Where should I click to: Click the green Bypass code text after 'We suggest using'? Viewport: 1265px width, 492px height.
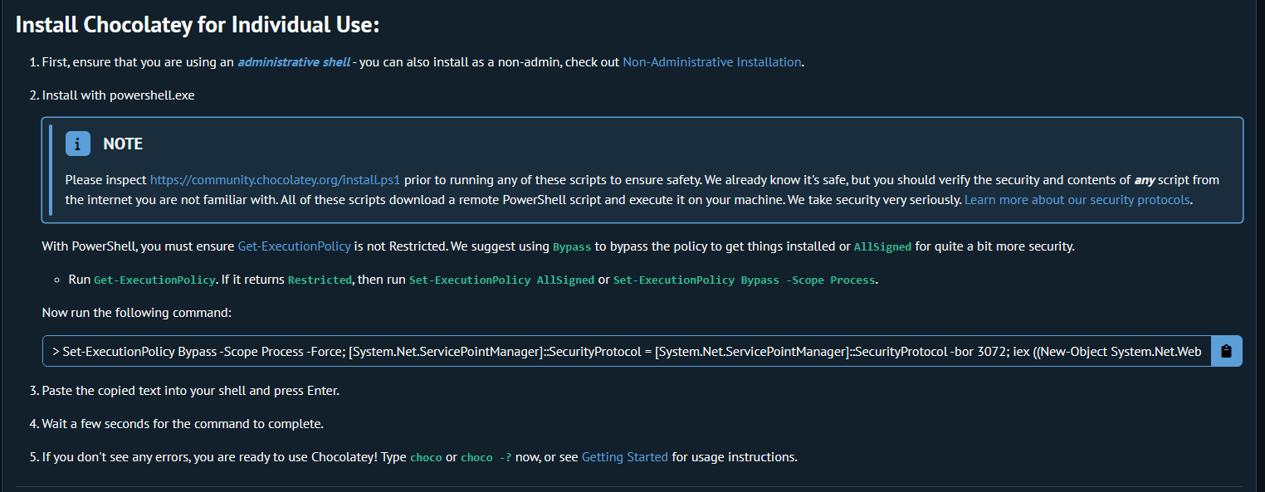click(572, 247)
